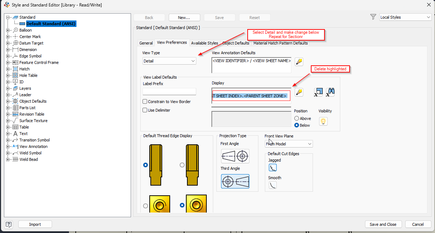The image size is (435, 233).
Task: Click the pencil icon beside View Annotation Defaults
Action: point(299,61)
